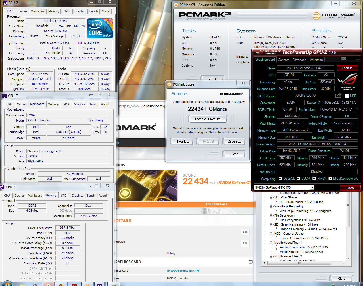This screenshot has height=286, width=363.
Task: Select Graphics tab in CPU-Z Memory window
Action: (78, 196)
